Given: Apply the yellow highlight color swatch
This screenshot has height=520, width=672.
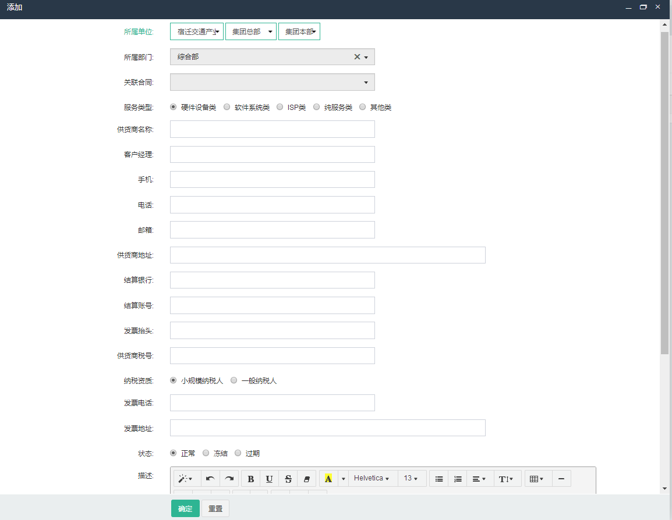Looking at the screenshot, I should point(328,479).
